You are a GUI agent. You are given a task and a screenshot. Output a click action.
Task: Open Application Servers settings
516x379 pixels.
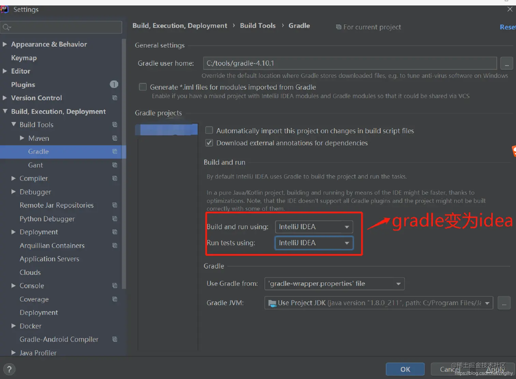[49, 259]
